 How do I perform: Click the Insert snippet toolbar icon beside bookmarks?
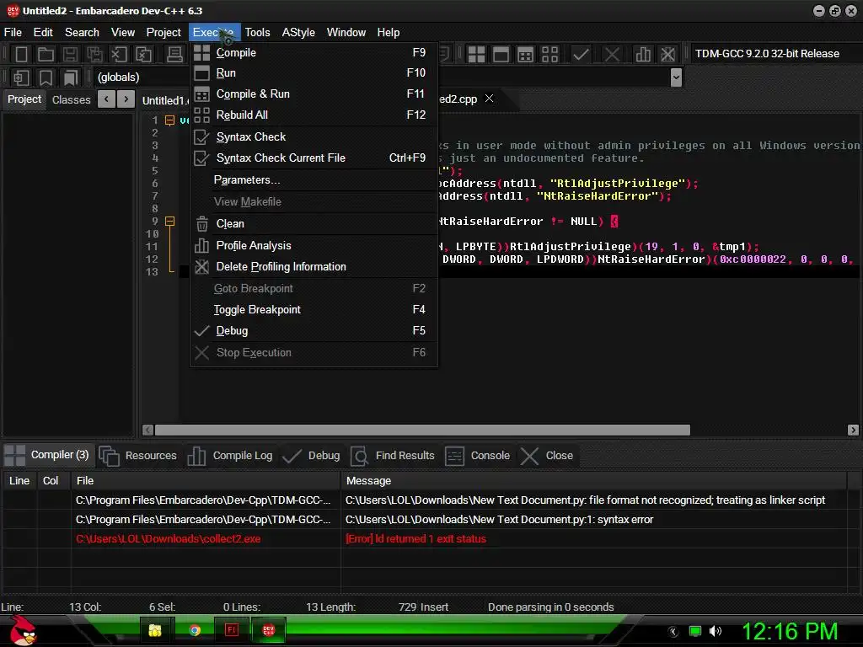(21, 78)
